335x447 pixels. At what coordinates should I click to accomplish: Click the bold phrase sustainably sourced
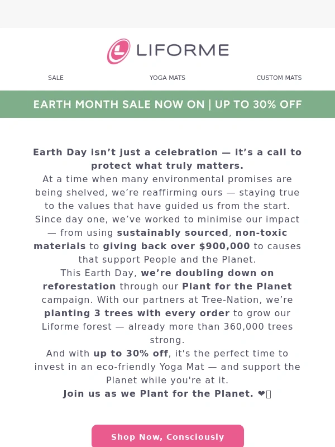[x=173, y=232]
